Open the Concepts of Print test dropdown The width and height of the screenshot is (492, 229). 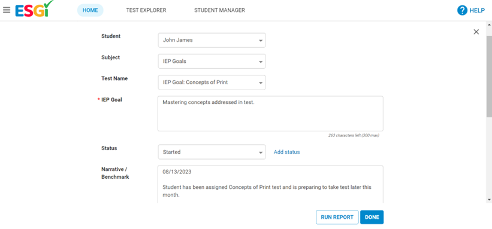pyautogui.click(x=212, y=83)
